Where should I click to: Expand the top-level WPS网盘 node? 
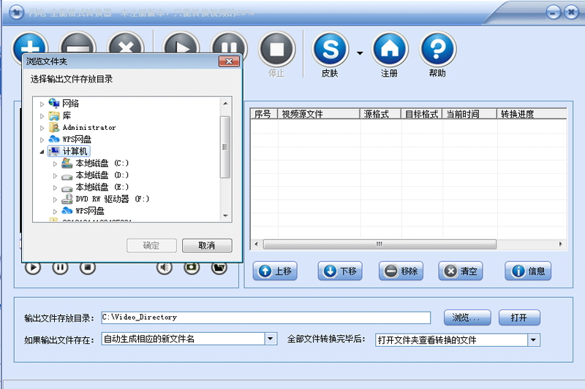point(42,140)
